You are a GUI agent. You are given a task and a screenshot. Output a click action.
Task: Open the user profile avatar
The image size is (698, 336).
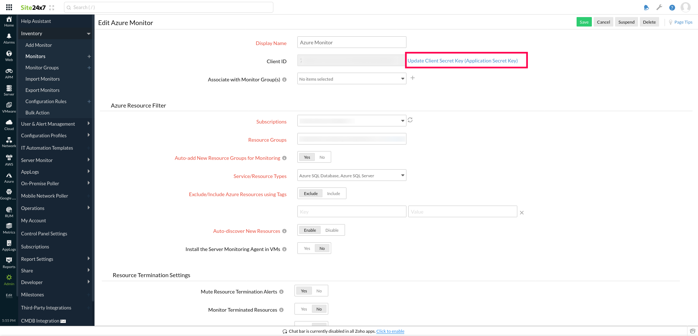click(x=686, y=7)
